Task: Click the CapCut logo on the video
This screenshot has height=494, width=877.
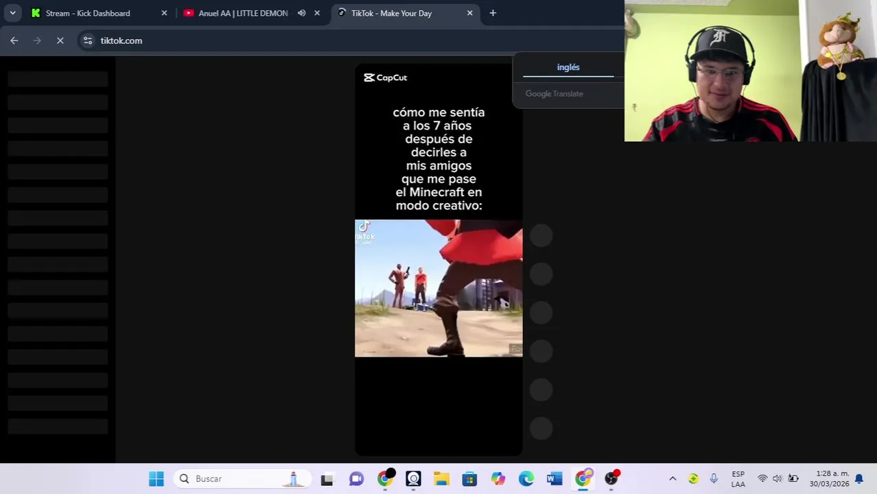Action: [386, 78]
